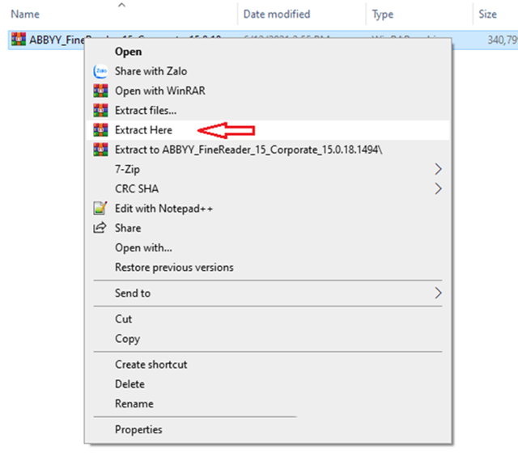The width and height of the screenshot is (518, 460).
Task: Expand the Send to submenu arrow
Action: click(438, 293)
